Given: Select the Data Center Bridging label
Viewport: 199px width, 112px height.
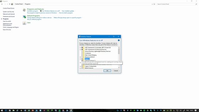Looking at the screenshot, I should pos(90,55).
